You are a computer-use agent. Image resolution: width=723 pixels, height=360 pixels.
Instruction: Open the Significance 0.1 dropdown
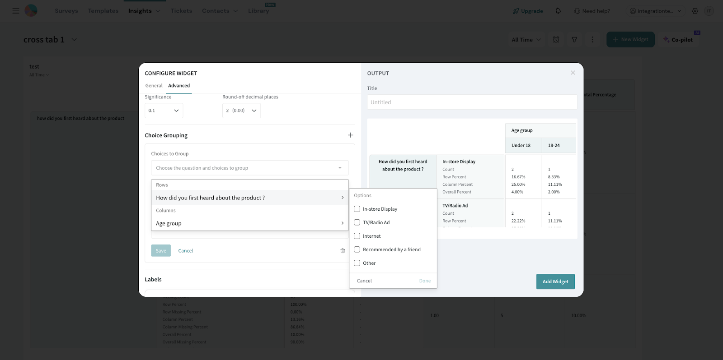[164, 111]
